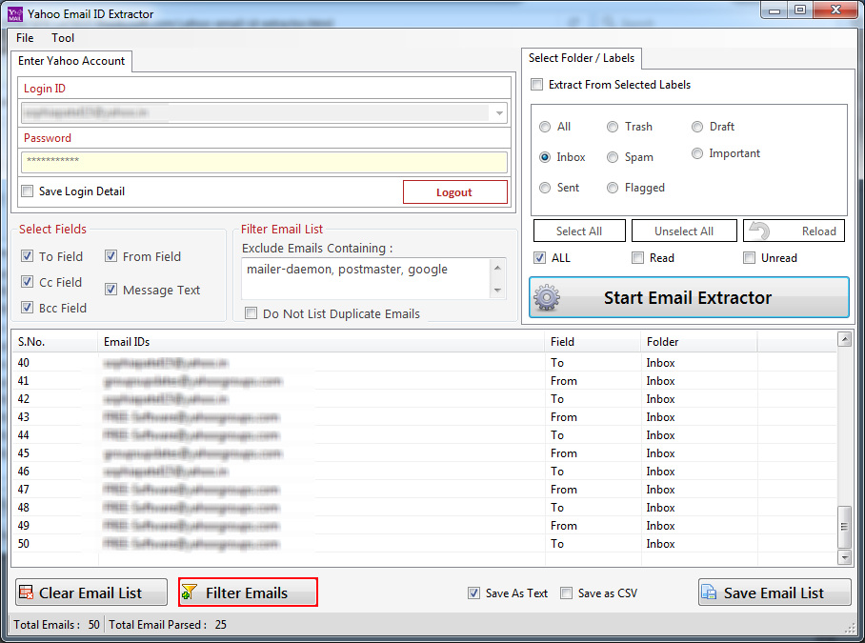Uncheck the Message Text checkbox
This screenshot has height=643, width=865.
coord(111,290)
